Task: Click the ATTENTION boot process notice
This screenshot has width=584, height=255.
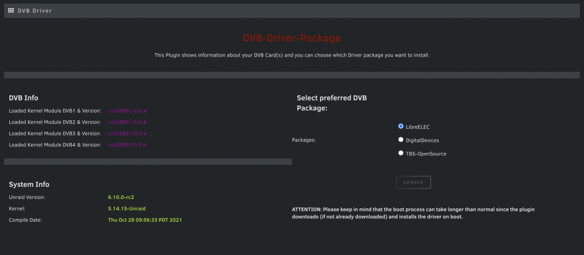Action: click(413, 213)
